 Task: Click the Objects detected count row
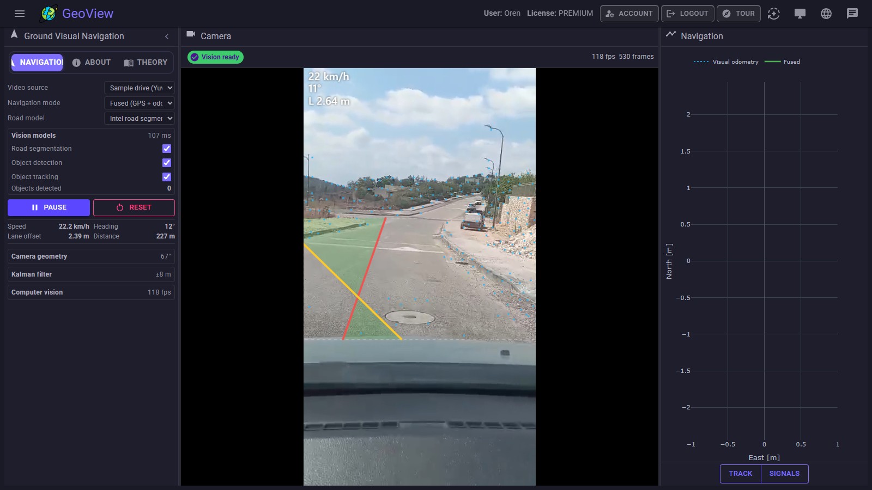pos(91,188)
